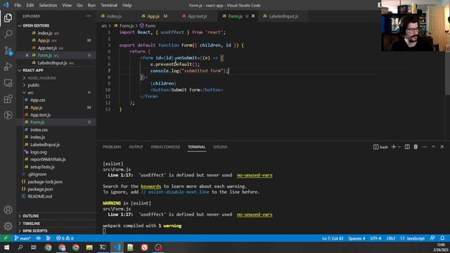Collapse the src folder
Viewport: 450px width, 253px height.
(x=30, y=92)
